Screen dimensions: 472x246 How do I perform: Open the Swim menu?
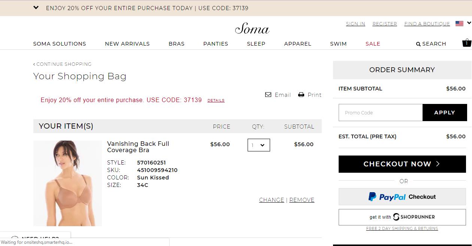click(338, 44)
